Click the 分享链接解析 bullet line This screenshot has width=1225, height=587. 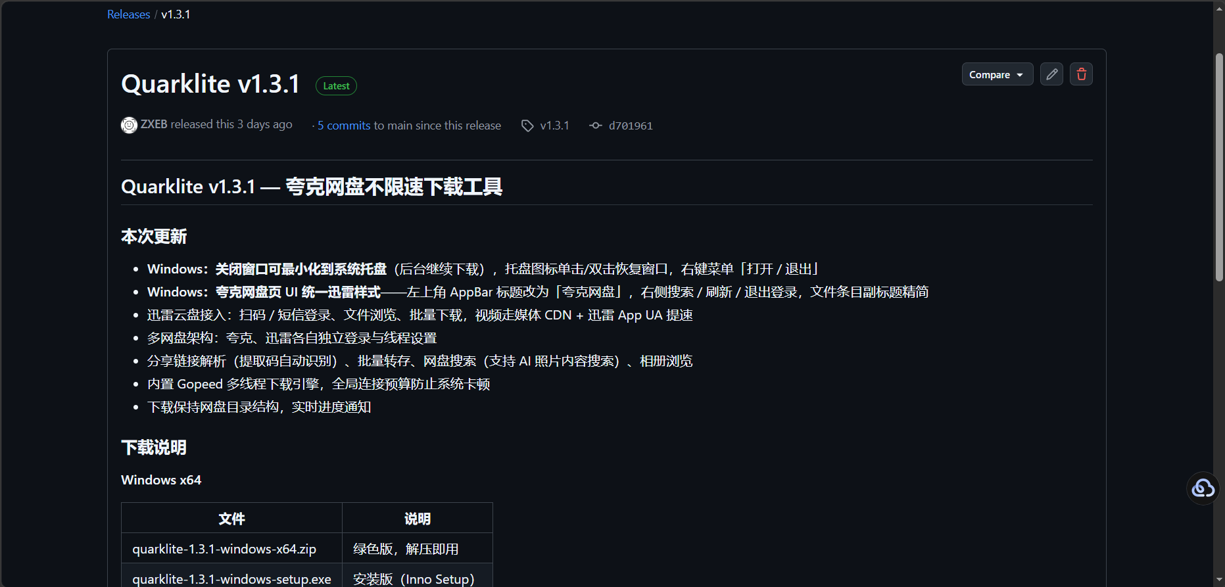pos(420,361)
